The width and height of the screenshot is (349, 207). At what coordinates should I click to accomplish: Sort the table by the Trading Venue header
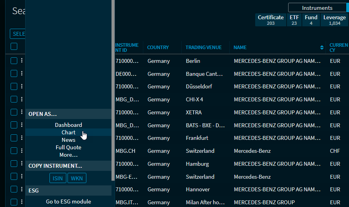(203, 48)
